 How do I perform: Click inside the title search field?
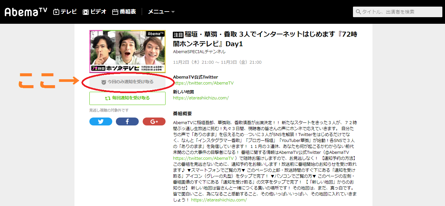pyautogui.click(x=397, y=12)
